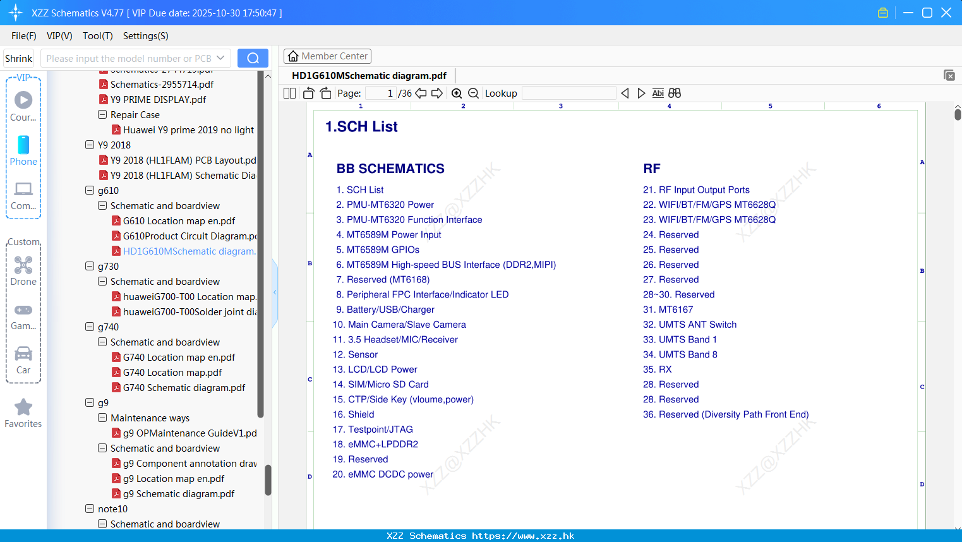Toggle two-page view layout icon

pyautogui.click(x=289, y=93)
